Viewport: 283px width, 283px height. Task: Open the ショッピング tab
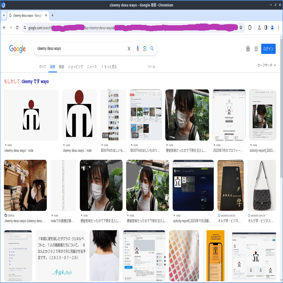(x=76, y=67)
